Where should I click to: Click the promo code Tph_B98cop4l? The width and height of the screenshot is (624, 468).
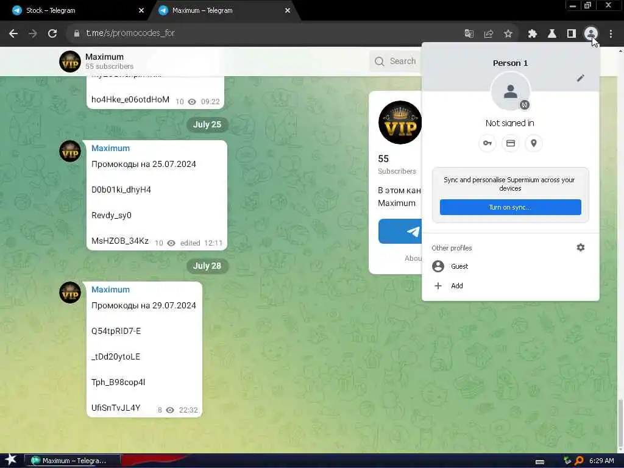coord(118,382)
